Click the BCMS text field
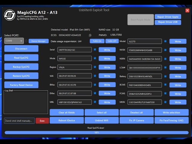The image size is (192, 144). [x=145, y=85]
